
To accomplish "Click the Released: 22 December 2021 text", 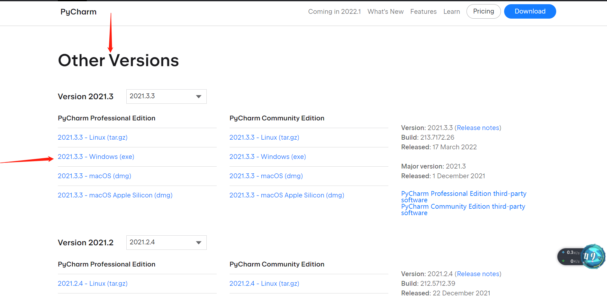I will click(x=446, y=293).
